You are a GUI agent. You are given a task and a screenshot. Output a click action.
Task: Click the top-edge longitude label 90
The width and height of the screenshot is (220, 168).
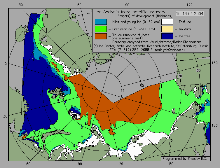(x=127, y=5)
